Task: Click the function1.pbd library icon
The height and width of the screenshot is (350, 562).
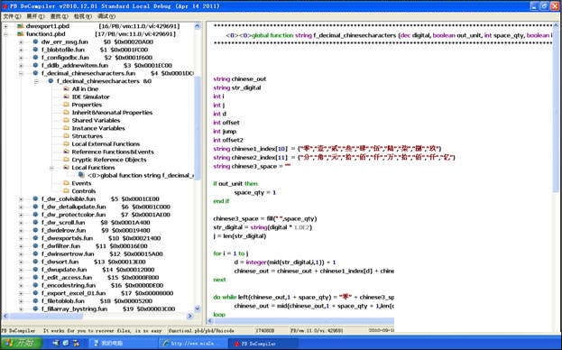Action: 20,34
